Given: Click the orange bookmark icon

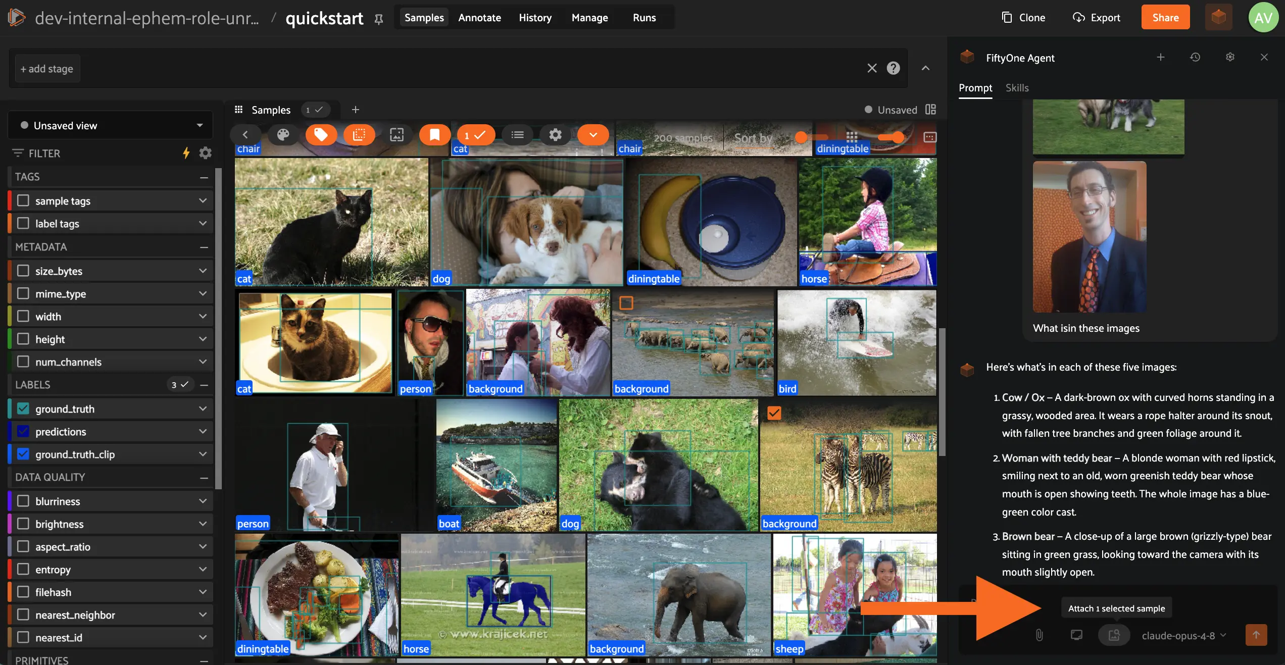Looking at the screenshot, I should pyautogui.click(x=434, y=135).
